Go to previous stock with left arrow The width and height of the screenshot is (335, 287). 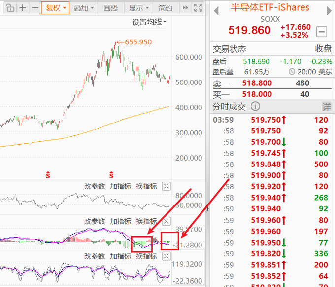point(216,11)
